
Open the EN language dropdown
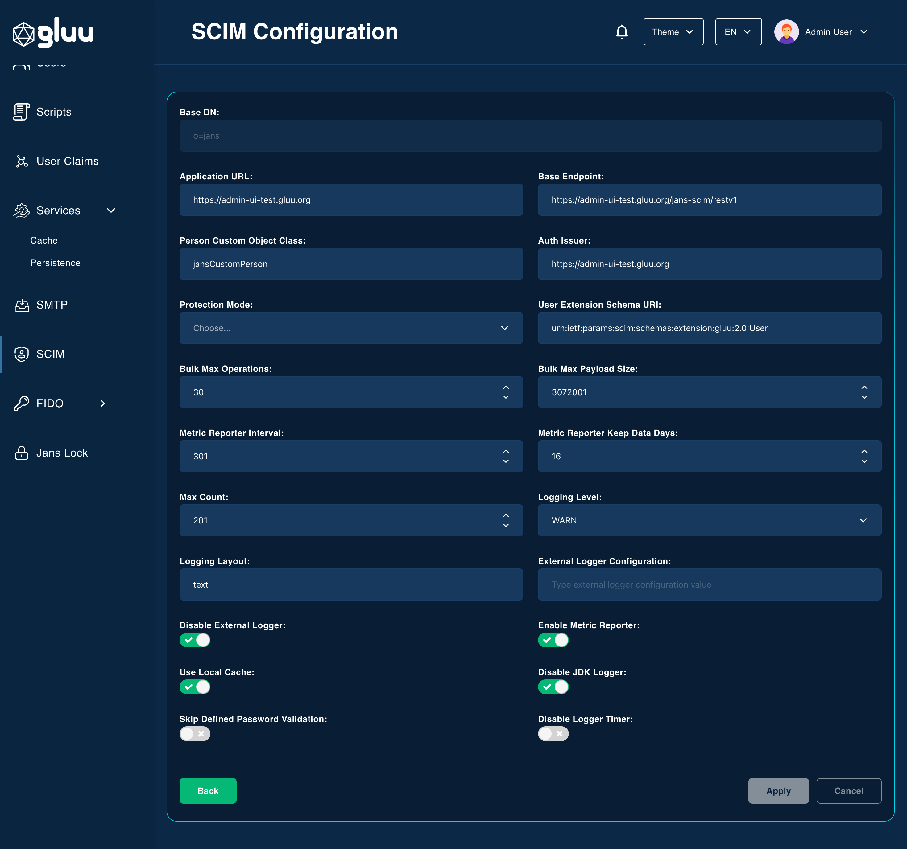coord(738,32)
